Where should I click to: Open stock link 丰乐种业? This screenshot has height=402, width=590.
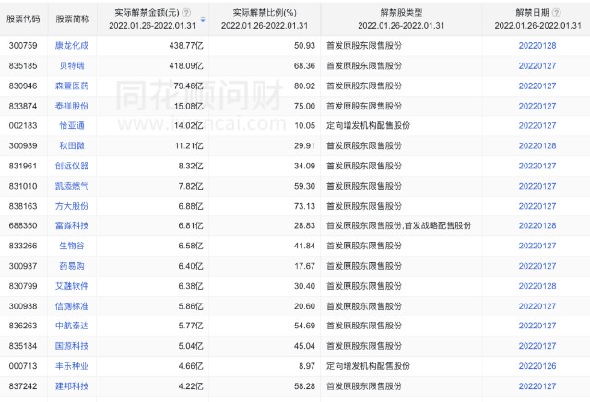click(72, 366)
